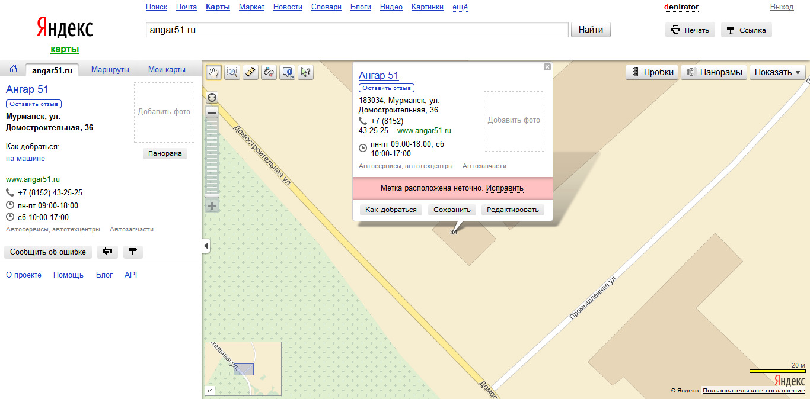
Task: Open the Помощь footer link
Action: tap(69, 275)
